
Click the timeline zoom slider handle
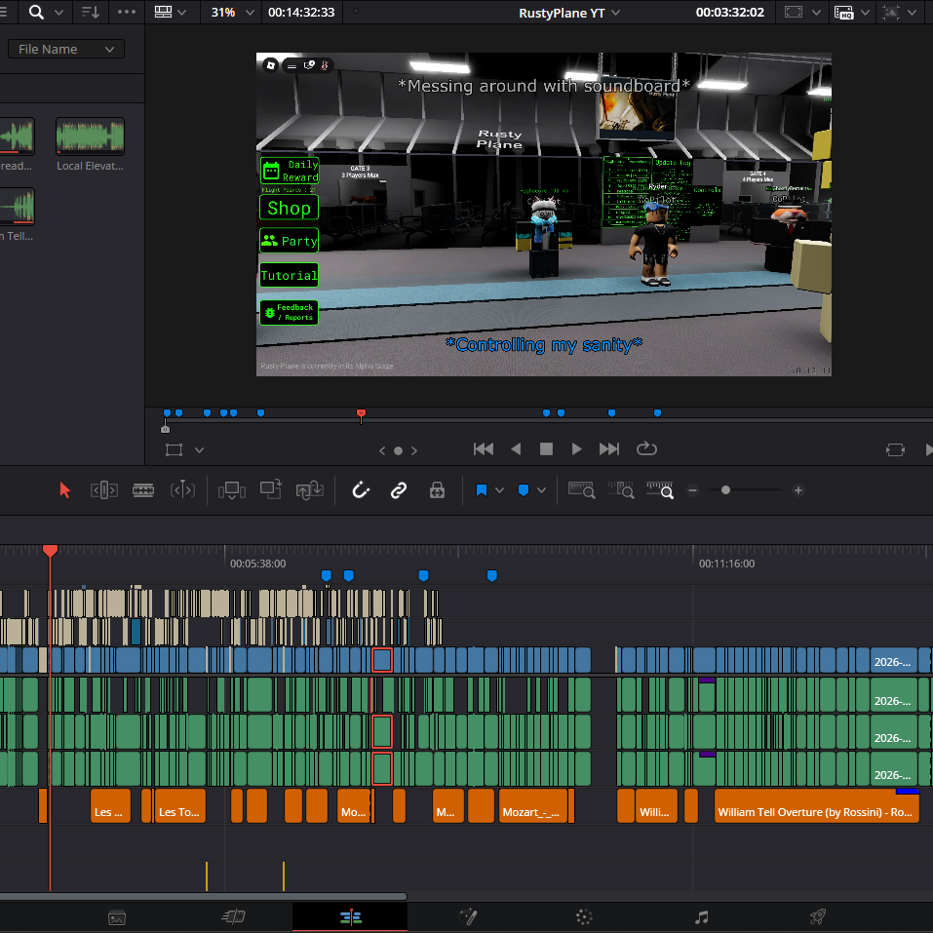tap(725, 490)
